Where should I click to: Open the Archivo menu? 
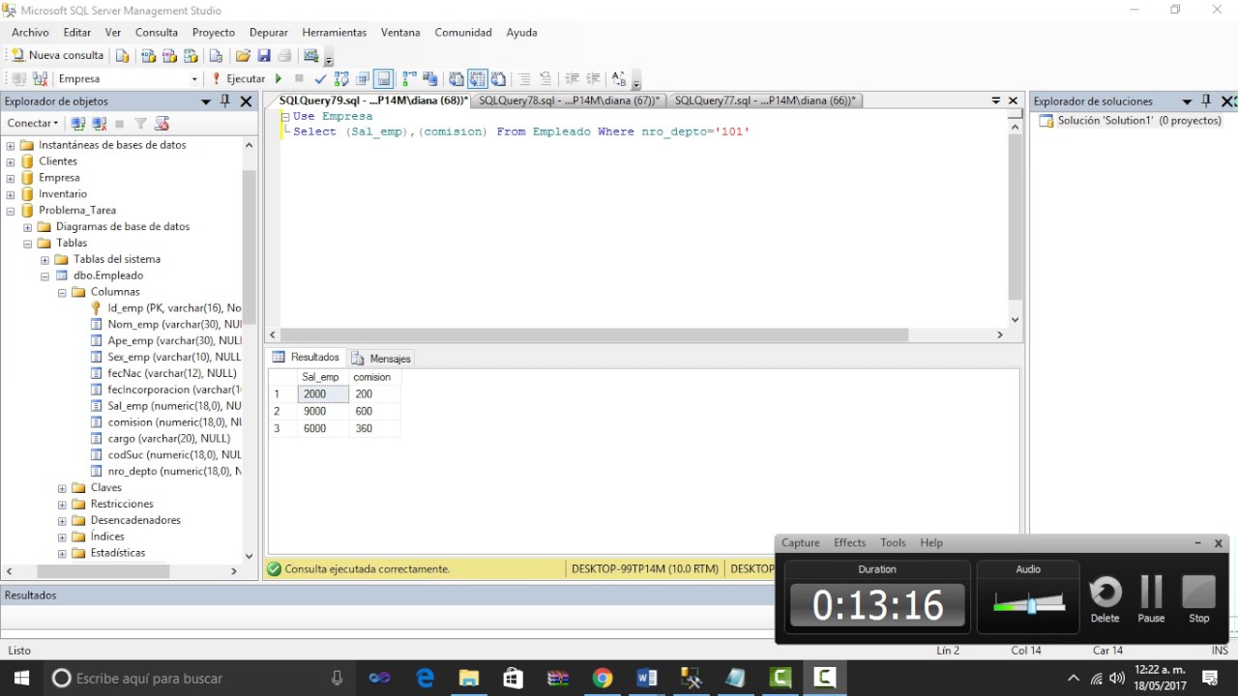(30, 32)
